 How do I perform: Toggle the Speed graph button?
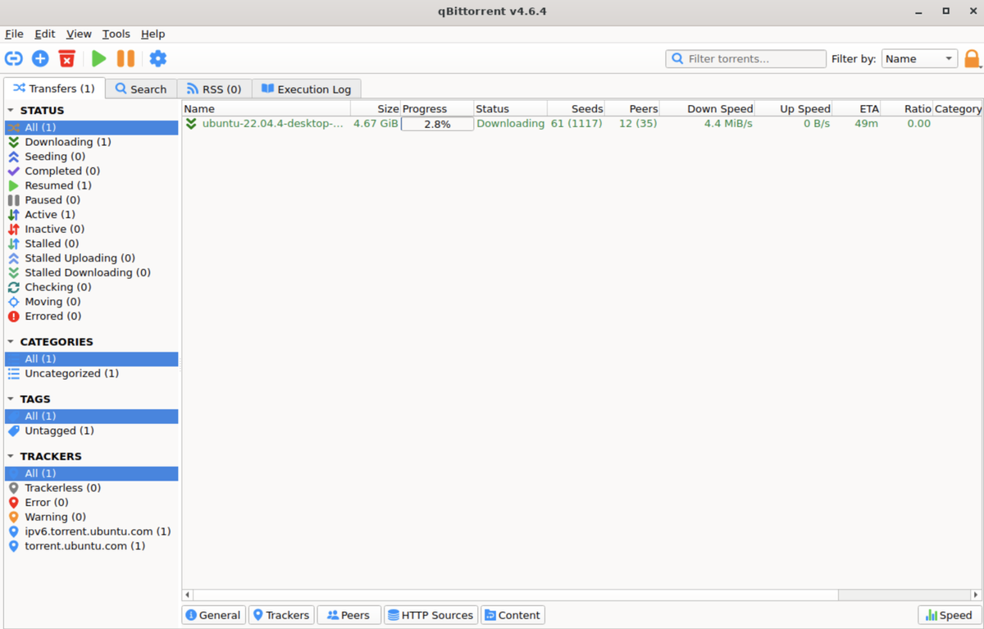click(x=949, y=615)
